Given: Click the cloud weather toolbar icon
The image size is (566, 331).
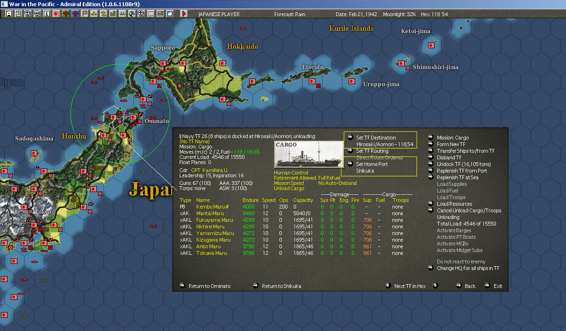Looking at the screenshot, I should click(170, 14).
